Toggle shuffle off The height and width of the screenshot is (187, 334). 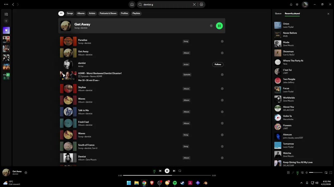(154, 171)
